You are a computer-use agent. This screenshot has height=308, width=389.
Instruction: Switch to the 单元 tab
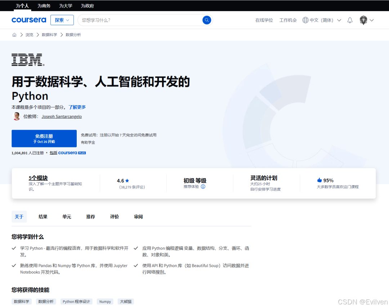pos(67,217)
